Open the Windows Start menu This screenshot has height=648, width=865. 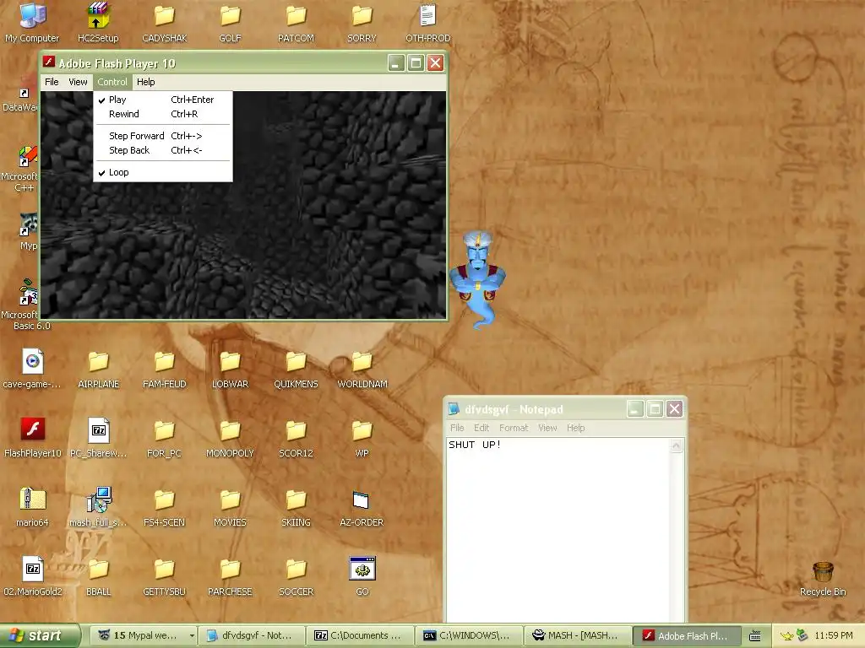(39, 635)
